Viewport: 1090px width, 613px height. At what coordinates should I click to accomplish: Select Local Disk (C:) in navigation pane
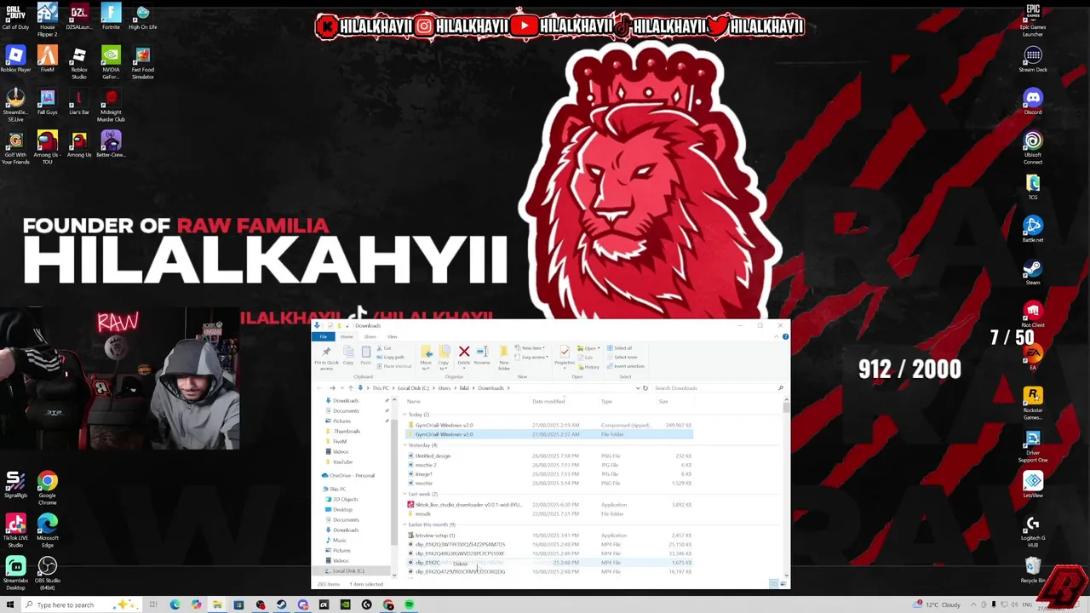(x=348, y=571)
